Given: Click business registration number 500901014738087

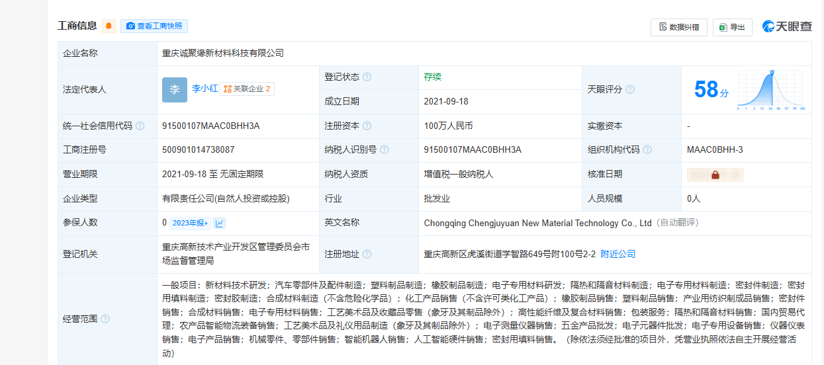Looking at the screenshot, I should [x=199, y=149].
